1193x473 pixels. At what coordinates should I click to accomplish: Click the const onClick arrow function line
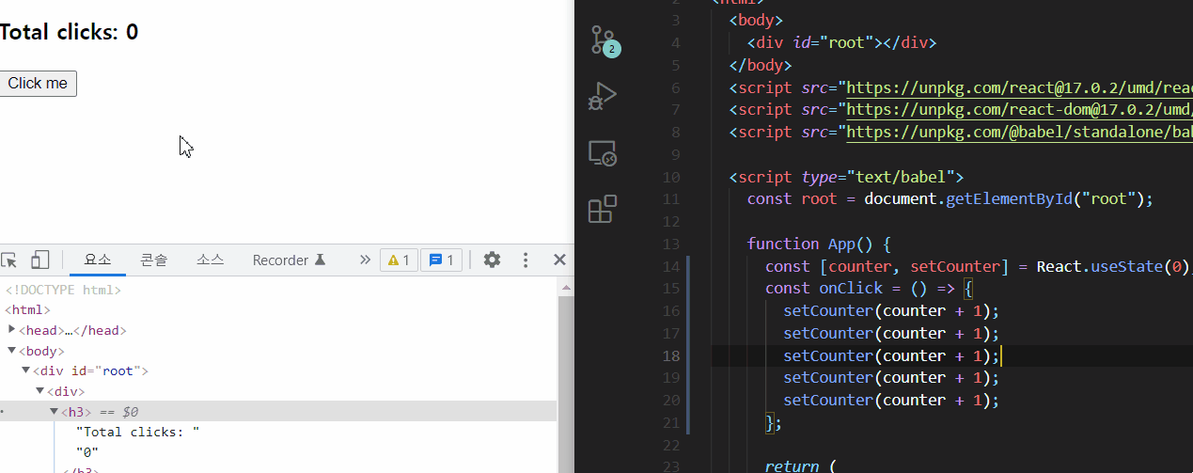coord(869,289)
